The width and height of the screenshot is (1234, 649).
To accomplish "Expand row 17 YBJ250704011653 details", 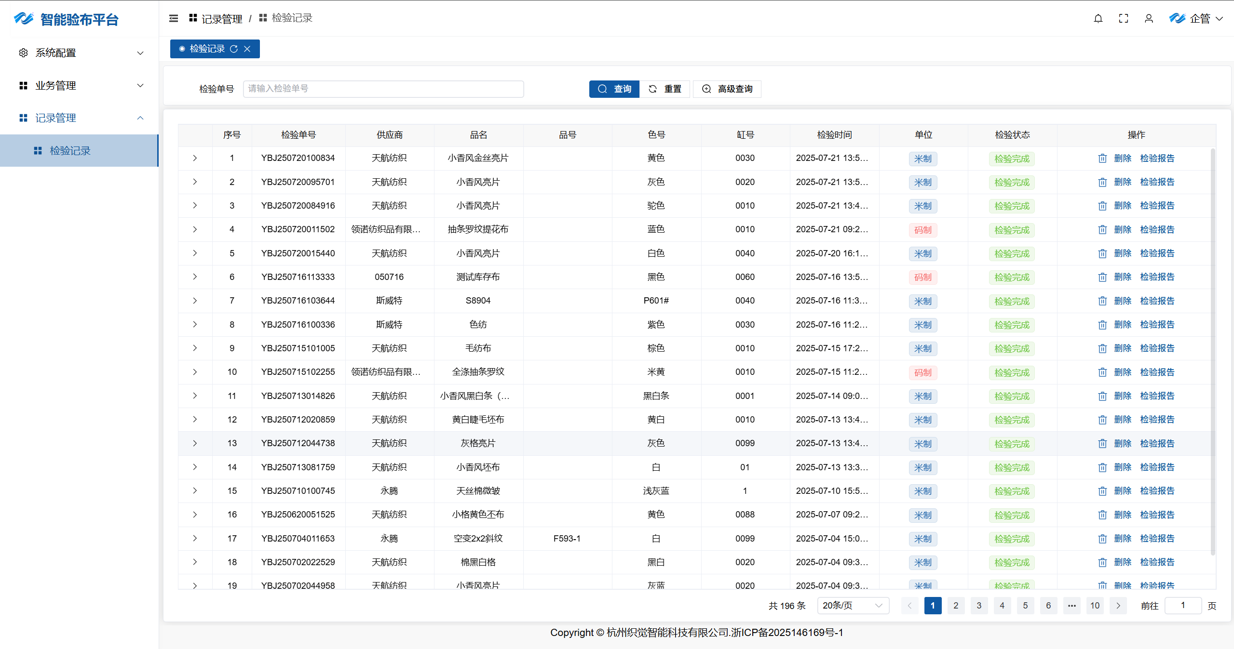I will pyautogui.click(x=195, y=538).
